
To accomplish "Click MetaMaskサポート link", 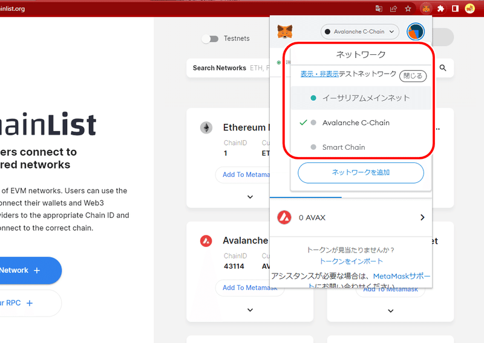I will coord(401,276).
